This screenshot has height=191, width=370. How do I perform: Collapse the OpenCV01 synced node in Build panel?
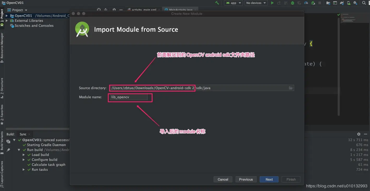tap(14, 140)
